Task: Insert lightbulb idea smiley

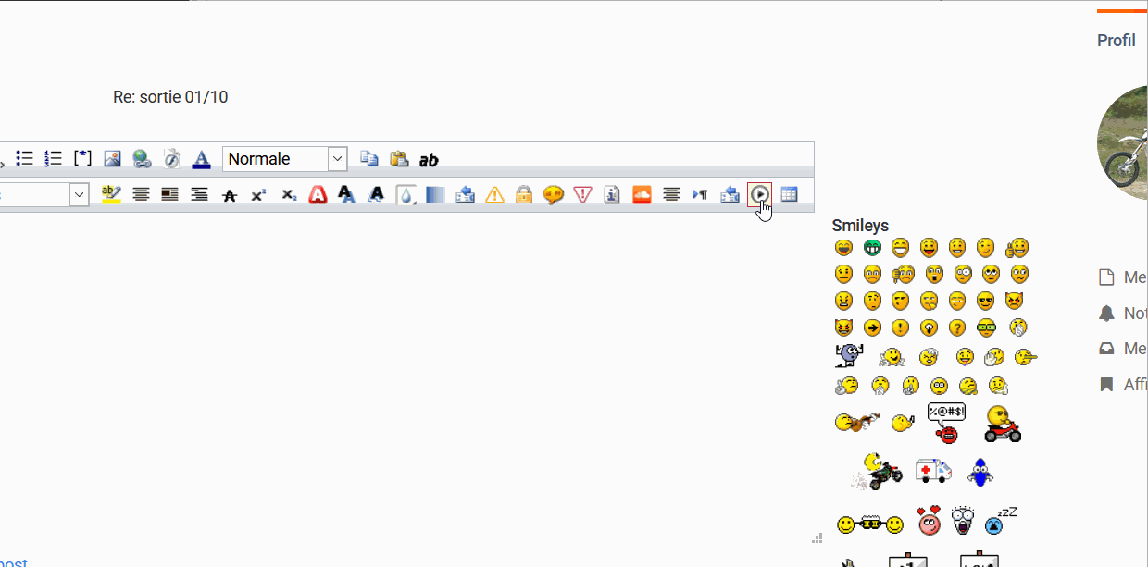Action: pyautogui.click(x=930, y=327)
